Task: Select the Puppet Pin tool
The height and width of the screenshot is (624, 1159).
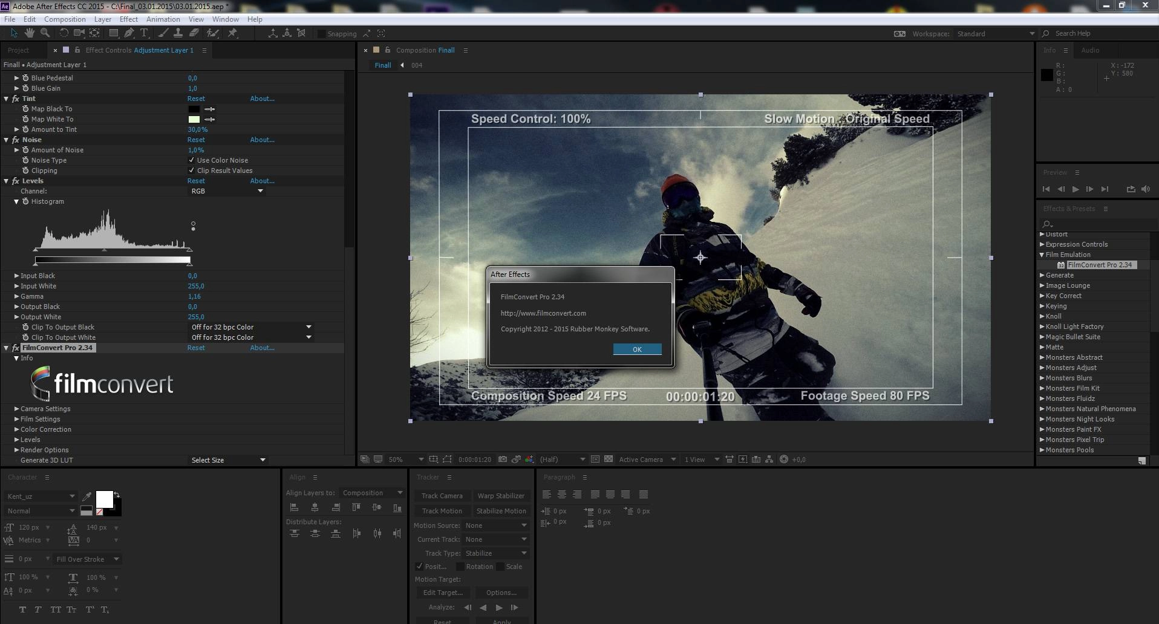Action: (232, 33)
